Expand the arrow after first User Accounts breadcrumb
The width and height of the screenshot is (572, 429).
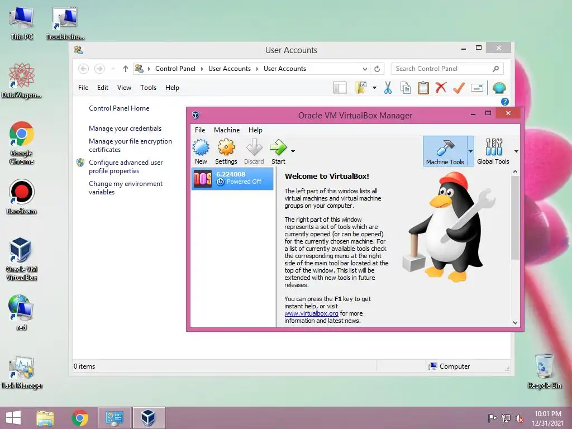coord(257,69)
